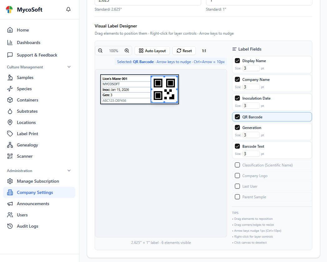Click the notification bell icon
327x262 pixels.
[x=68, y=10]
